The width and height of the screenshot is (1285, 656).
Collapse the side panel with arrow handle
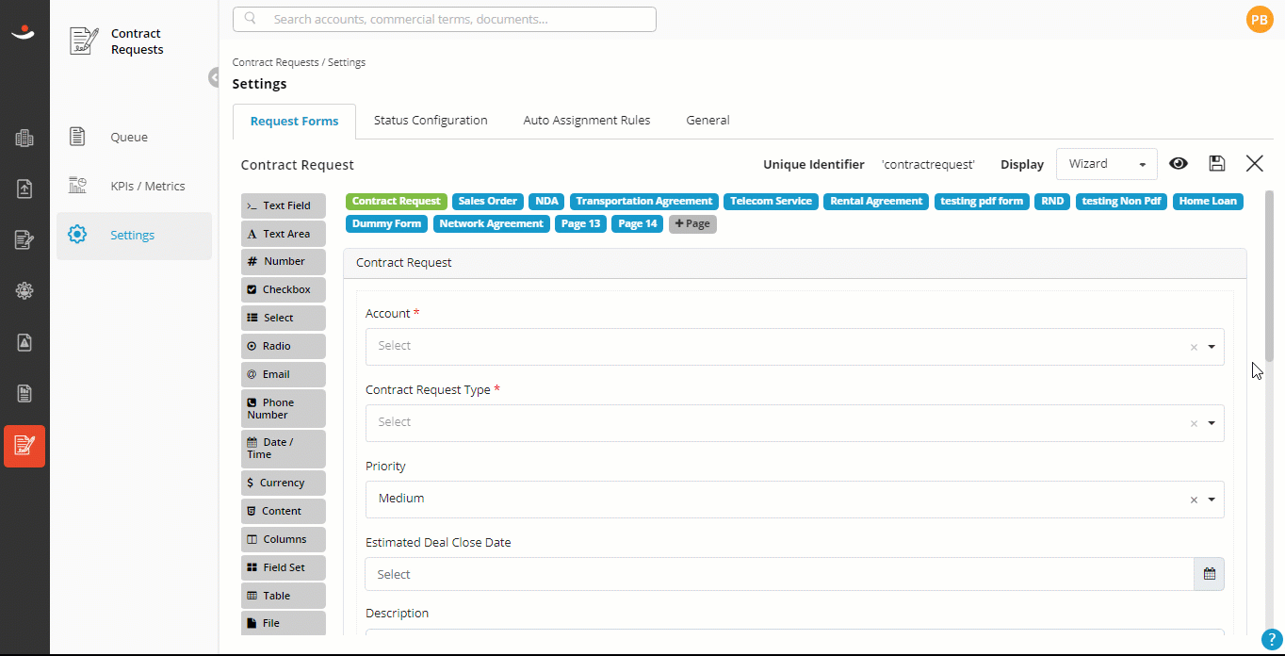(215, 77)
